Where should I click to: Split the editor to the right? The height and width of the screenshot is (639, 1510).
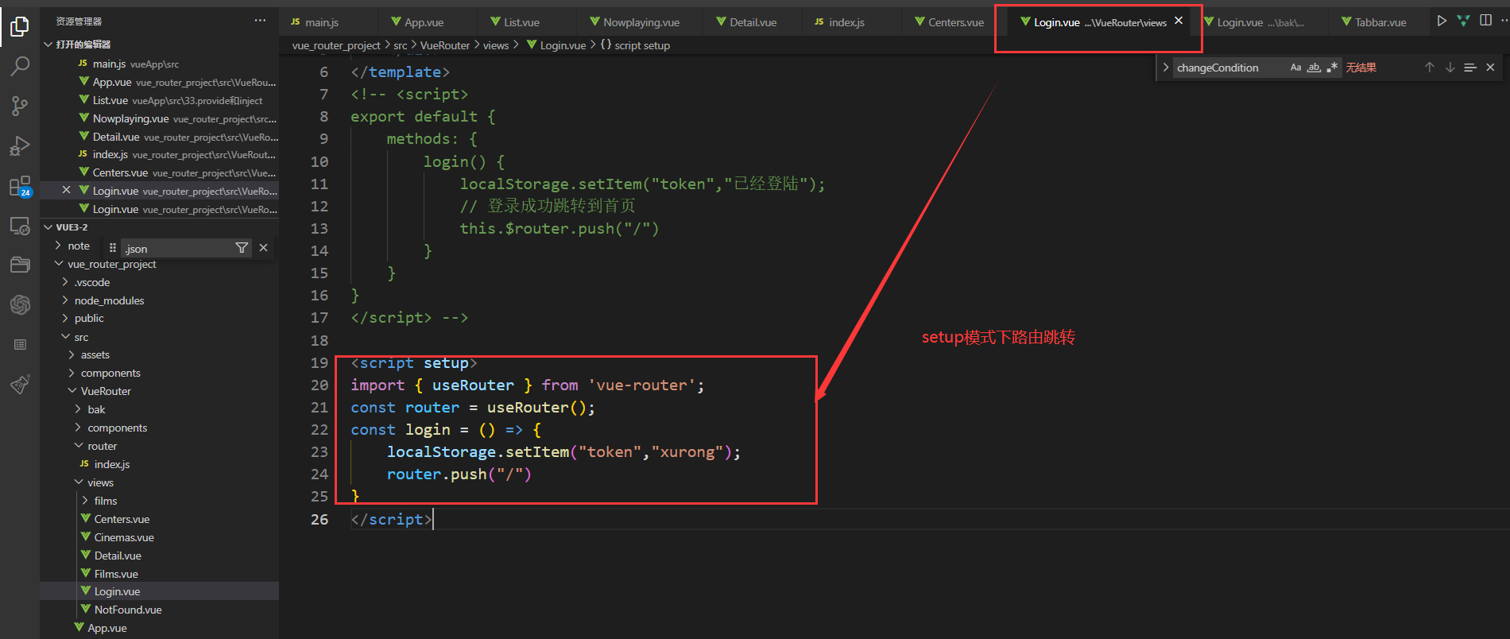point(1485,21)
